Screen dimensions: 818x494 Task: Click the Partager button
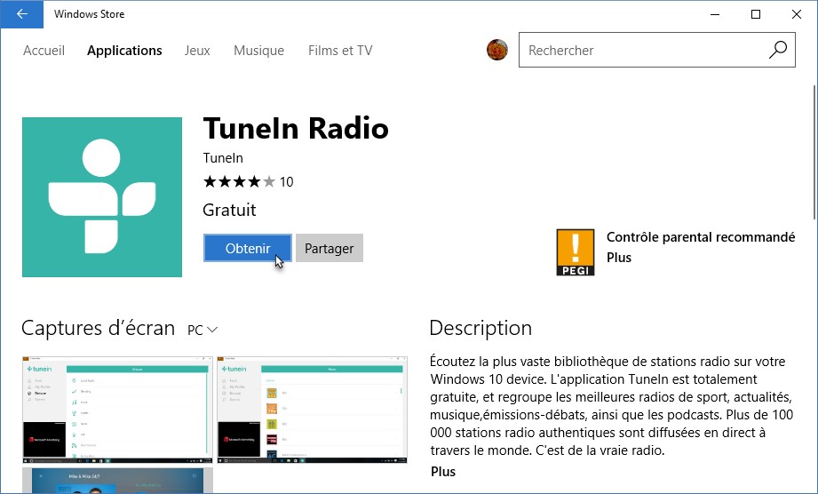pyautogui.click(x=329, y=249)
